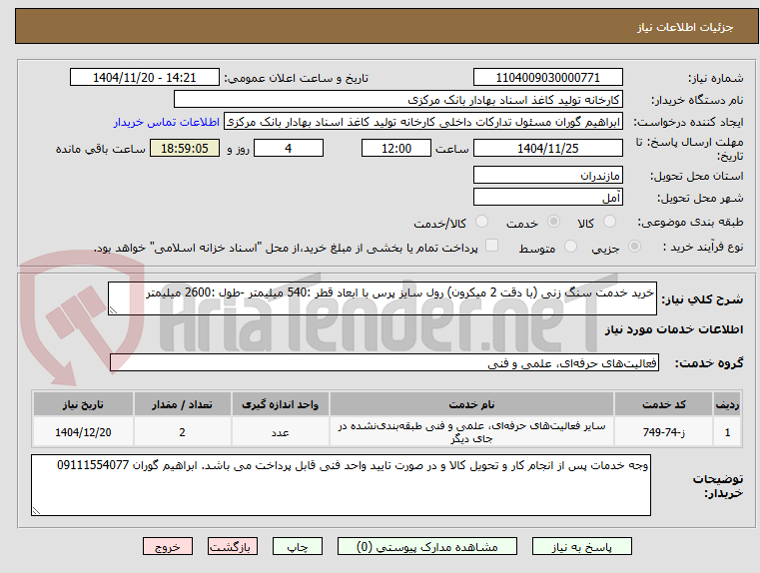Screen dimensions: 760x573
Task: Click the ساعت باقی مانده label
Action: point(100,149)
